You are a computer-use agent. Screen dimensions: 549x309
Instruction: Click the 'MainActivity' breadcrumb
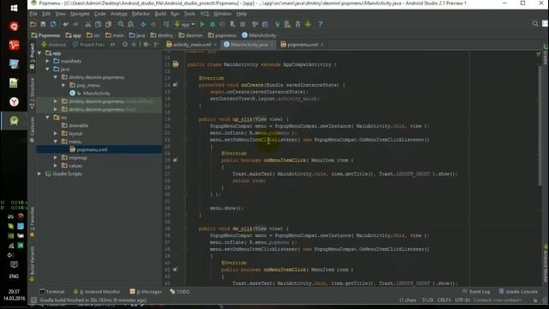coord(259,35)
